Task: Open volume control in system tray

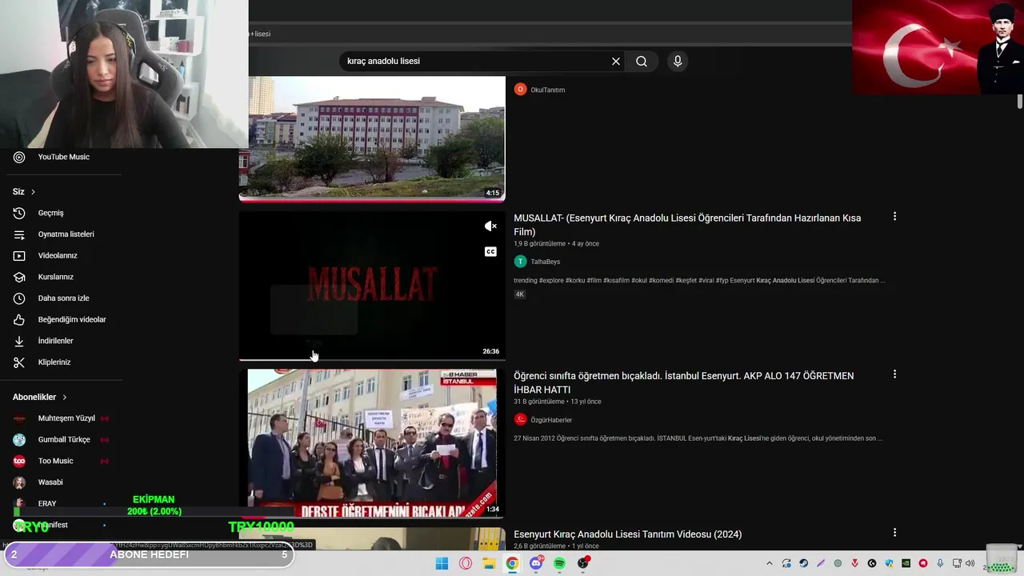Action: pos(970,563)
